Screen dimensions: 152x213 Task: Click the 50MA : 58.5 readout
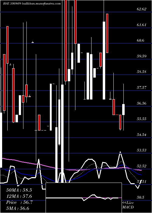point(19,190)
